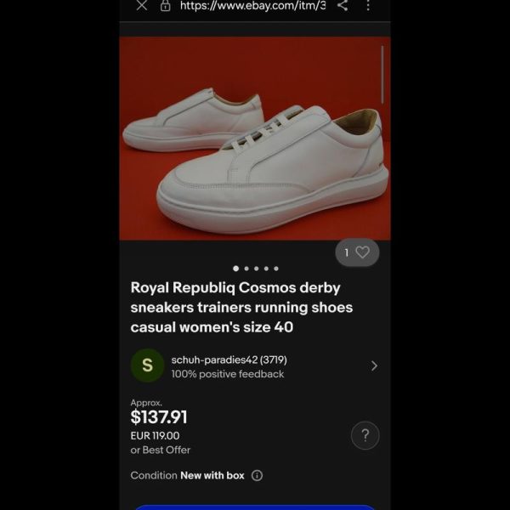Viewport: 510px width, 510px height.
Task: Tap the share icon in top bar
Action: point(343,5)
